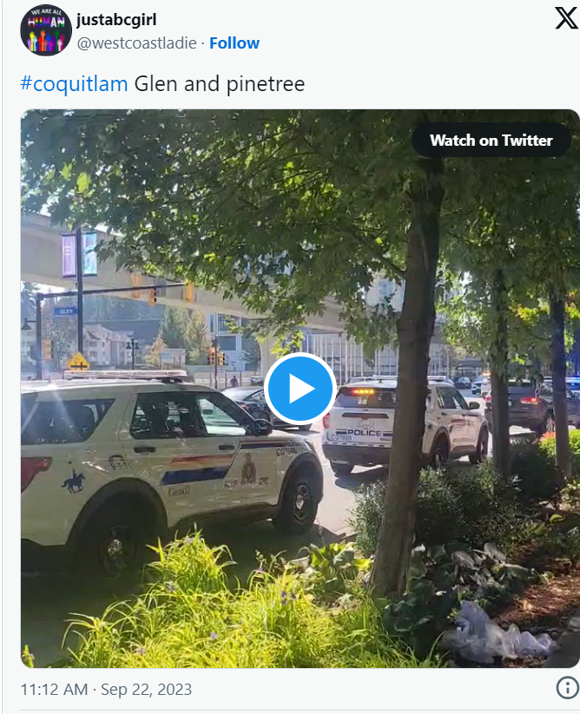Click the video thumbnail of police vehicles
This screenshot has height=714, width=580.
point(300,389)
